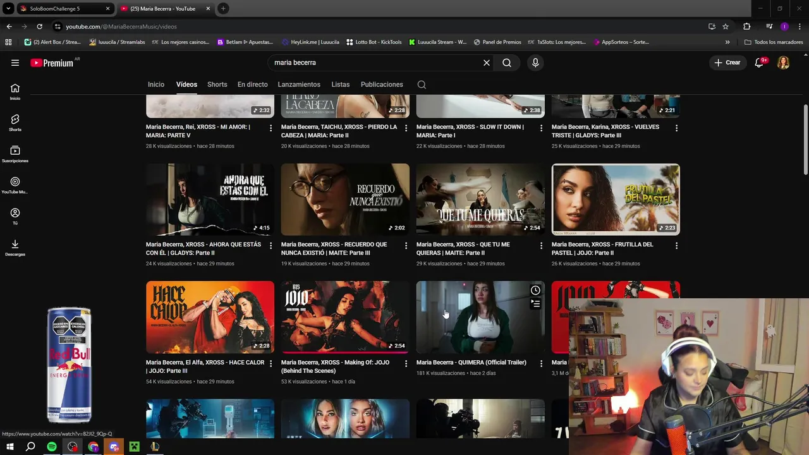
Task: Select the Shorts channel tab
Action: coord(217,85)
